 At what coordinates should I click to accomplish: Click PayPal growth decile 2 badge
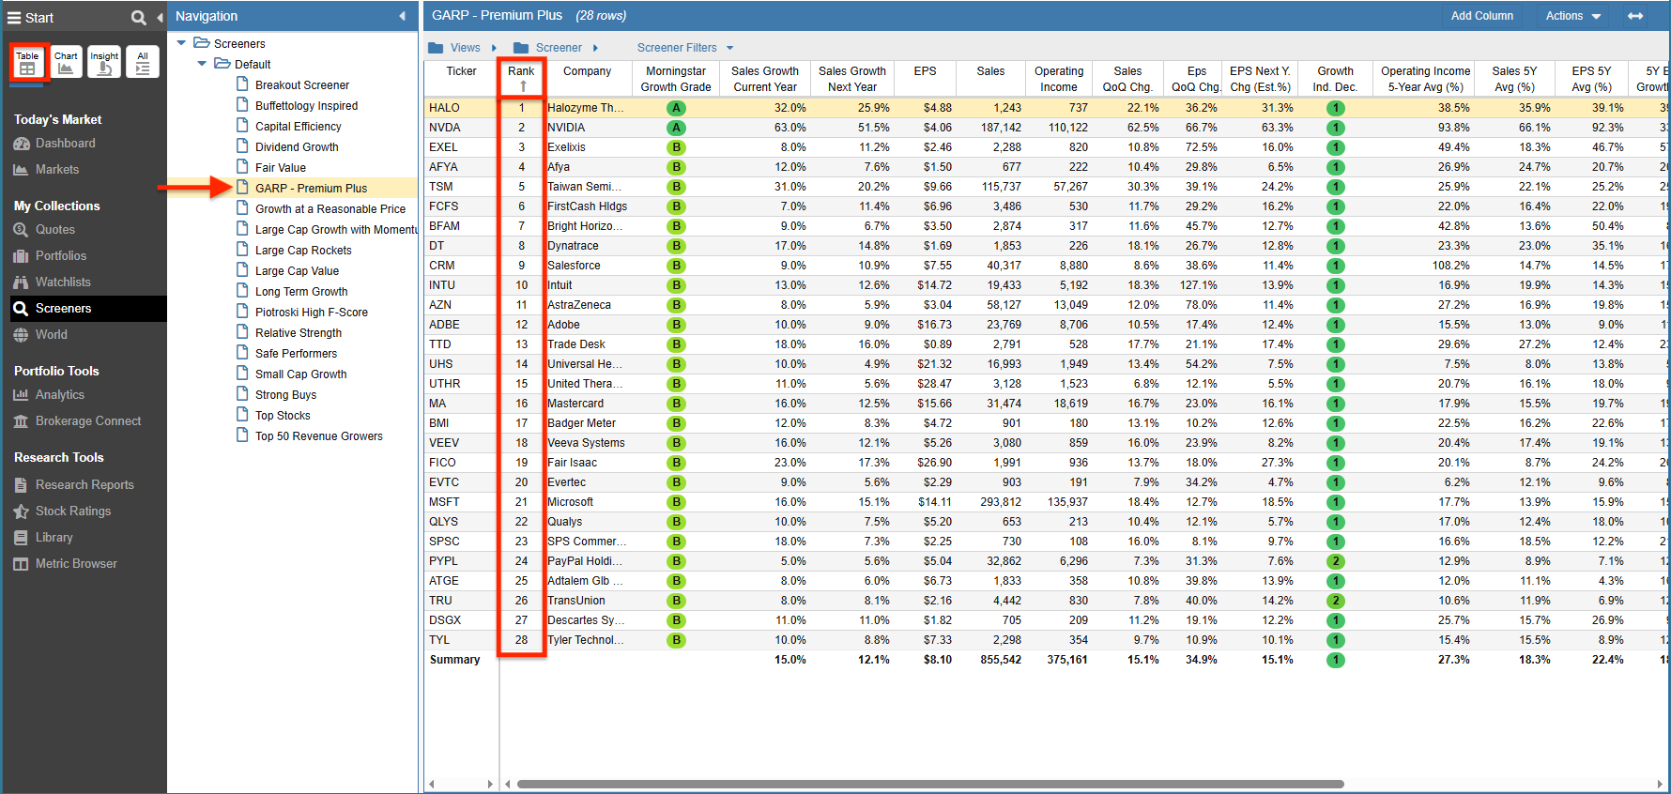(1335, 561)
